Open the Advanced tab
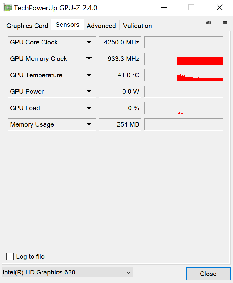This screenshot has height=283, width=233. (x=101, y=26)
